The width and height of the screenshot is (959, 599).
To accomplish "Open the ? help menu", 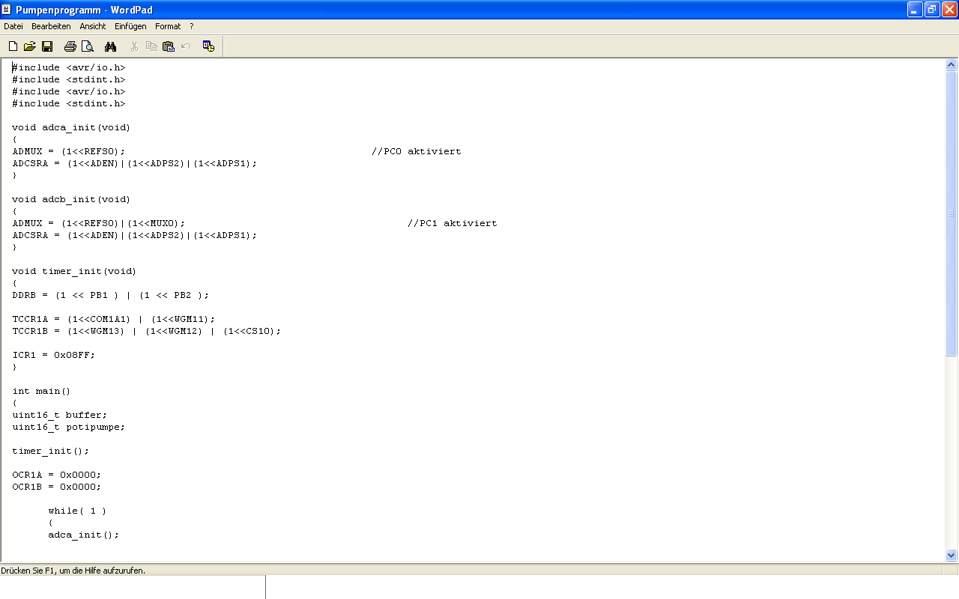I will tap(192, 26).
